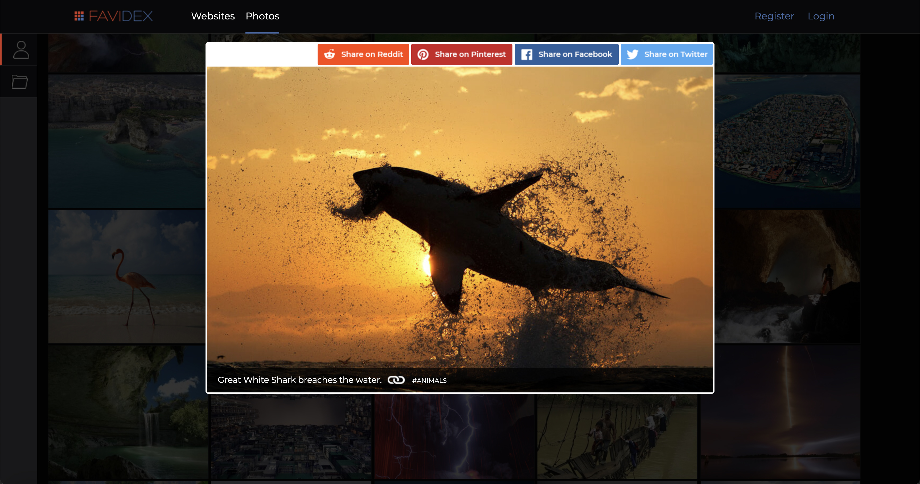Click the Favidex grid logo icon

pyautogui.click(x=79, y=16)
